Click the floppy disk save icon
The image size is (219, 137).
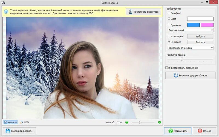click(8, 131)
